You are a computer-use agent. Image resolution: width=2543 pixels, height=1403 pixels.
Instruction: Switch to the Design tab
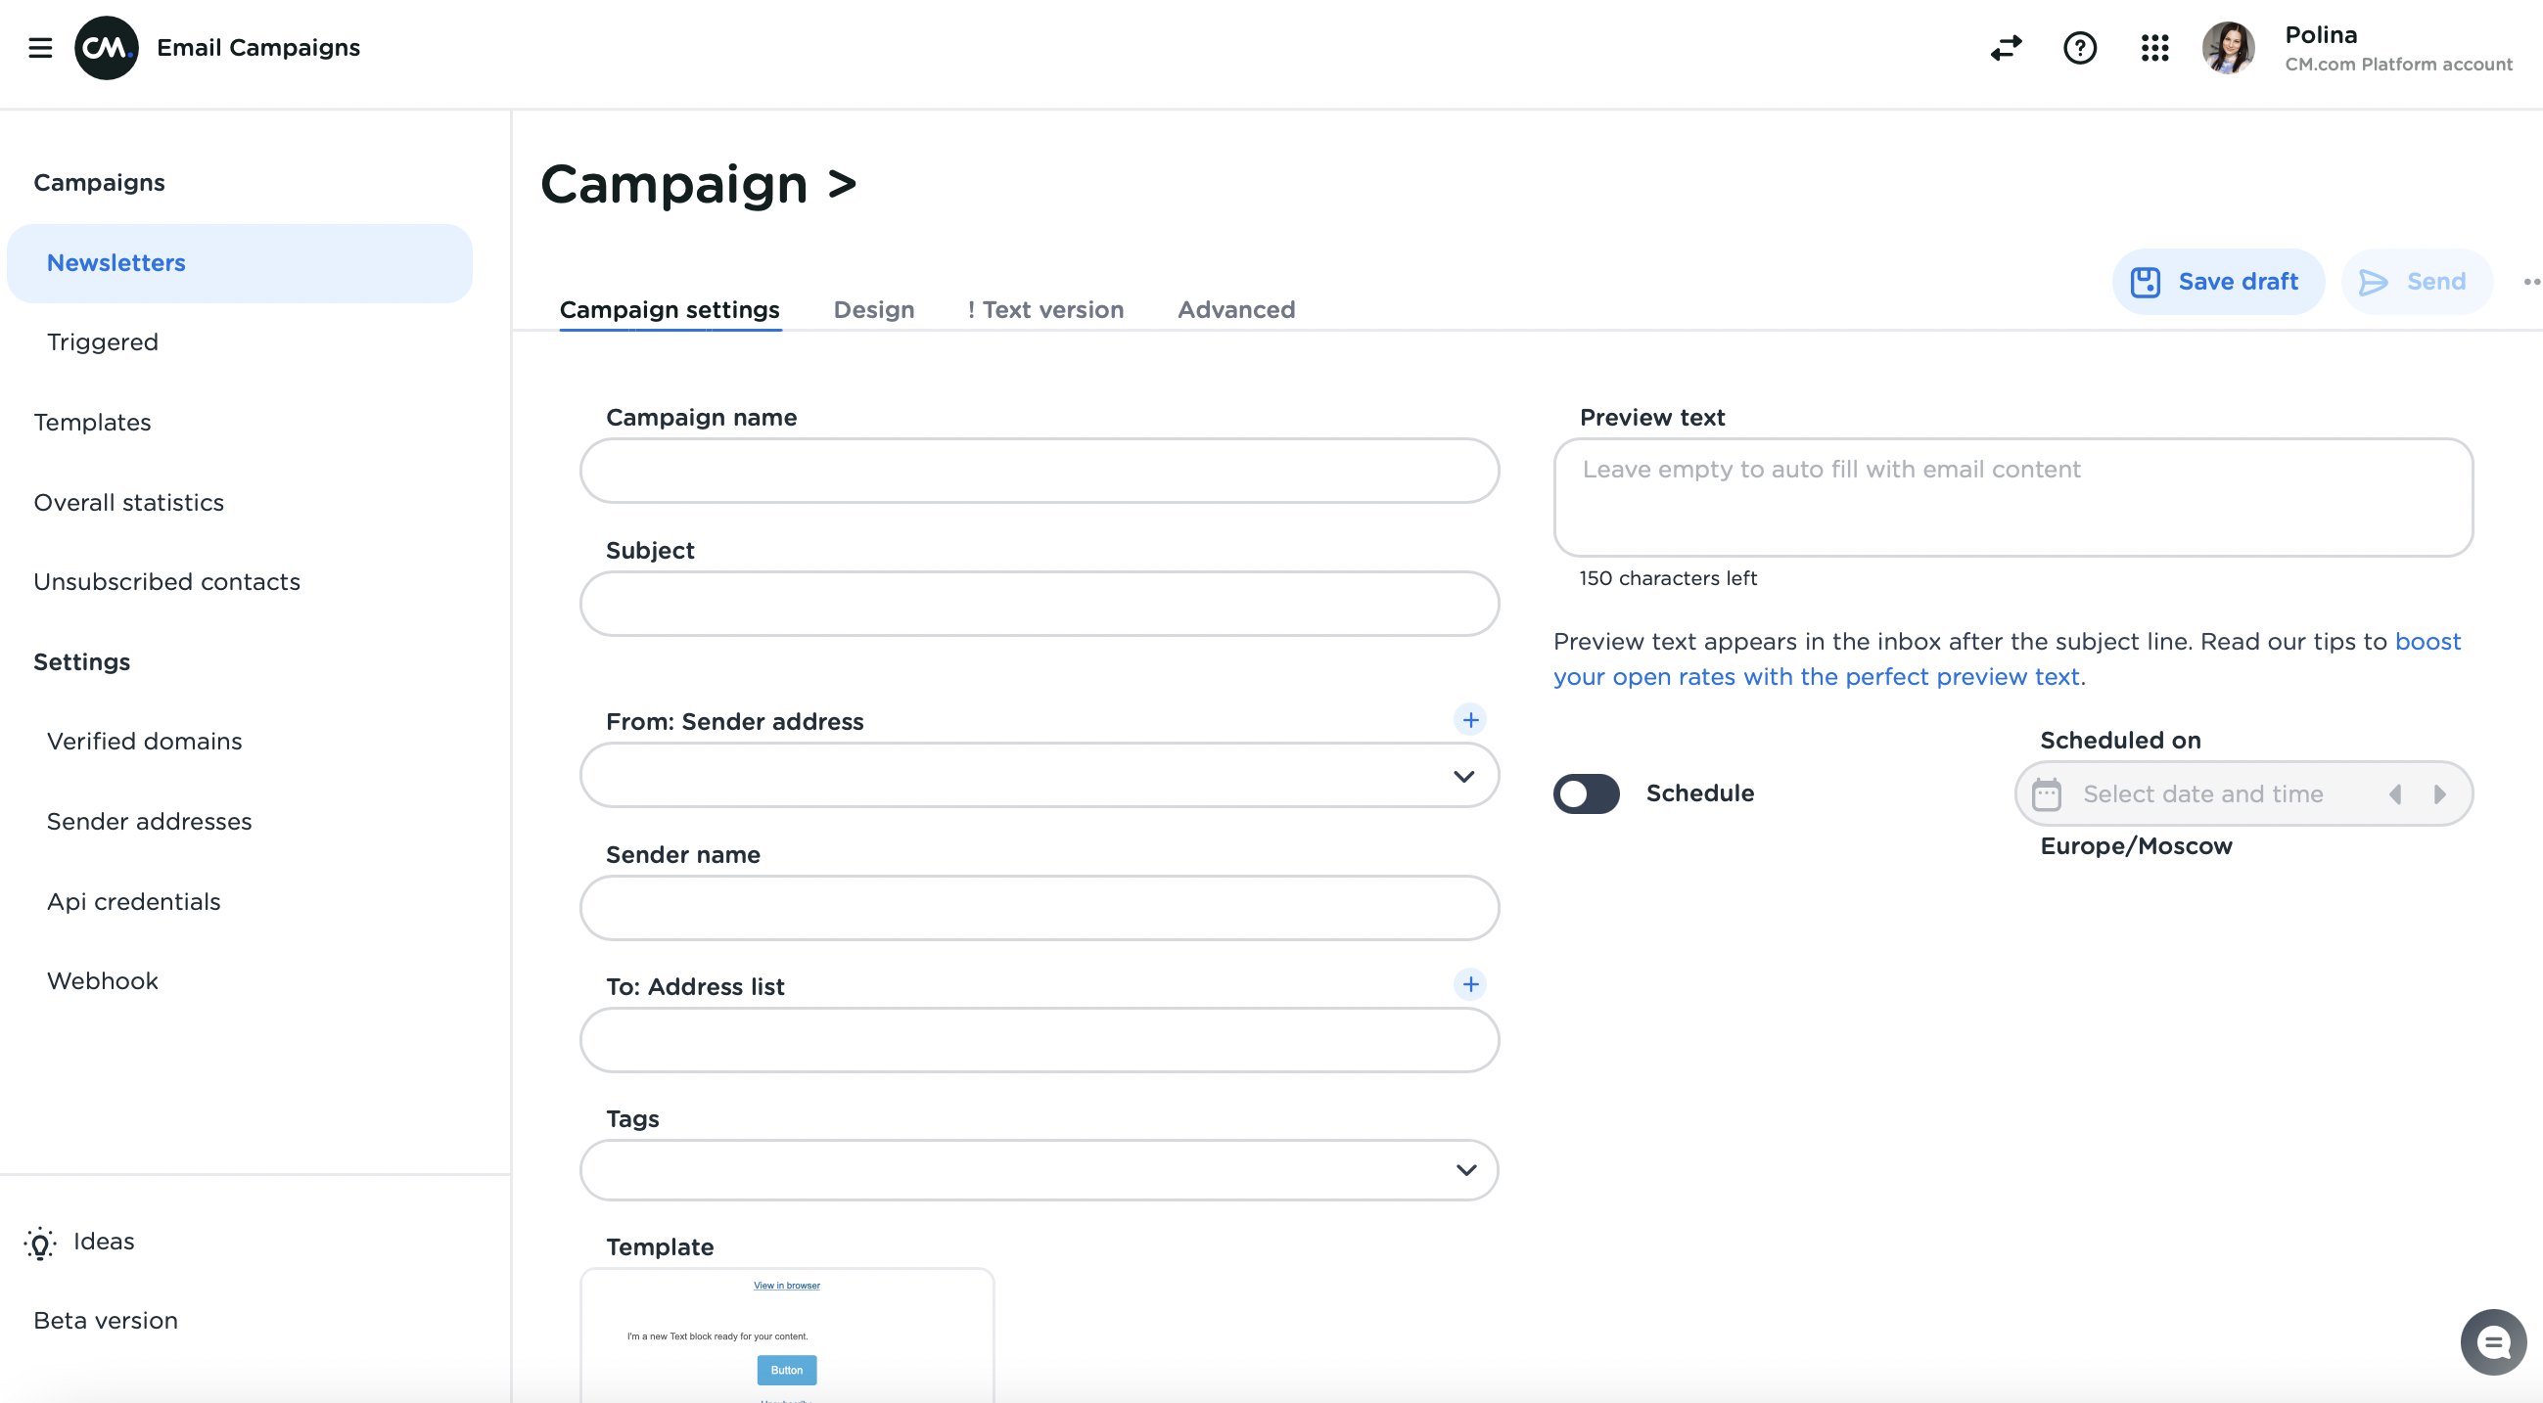tap(873, 310)
